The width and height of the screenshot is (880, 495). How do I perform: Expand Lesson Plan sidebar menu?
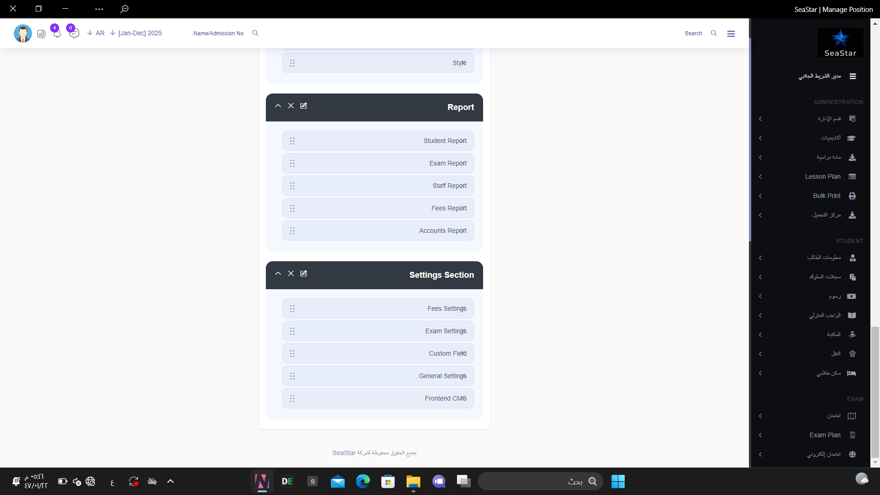click(x=823, y=176)
